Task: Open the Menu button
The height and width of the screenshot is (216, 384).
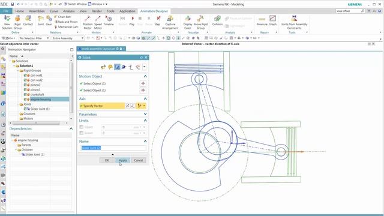Action: click(8, 38)
